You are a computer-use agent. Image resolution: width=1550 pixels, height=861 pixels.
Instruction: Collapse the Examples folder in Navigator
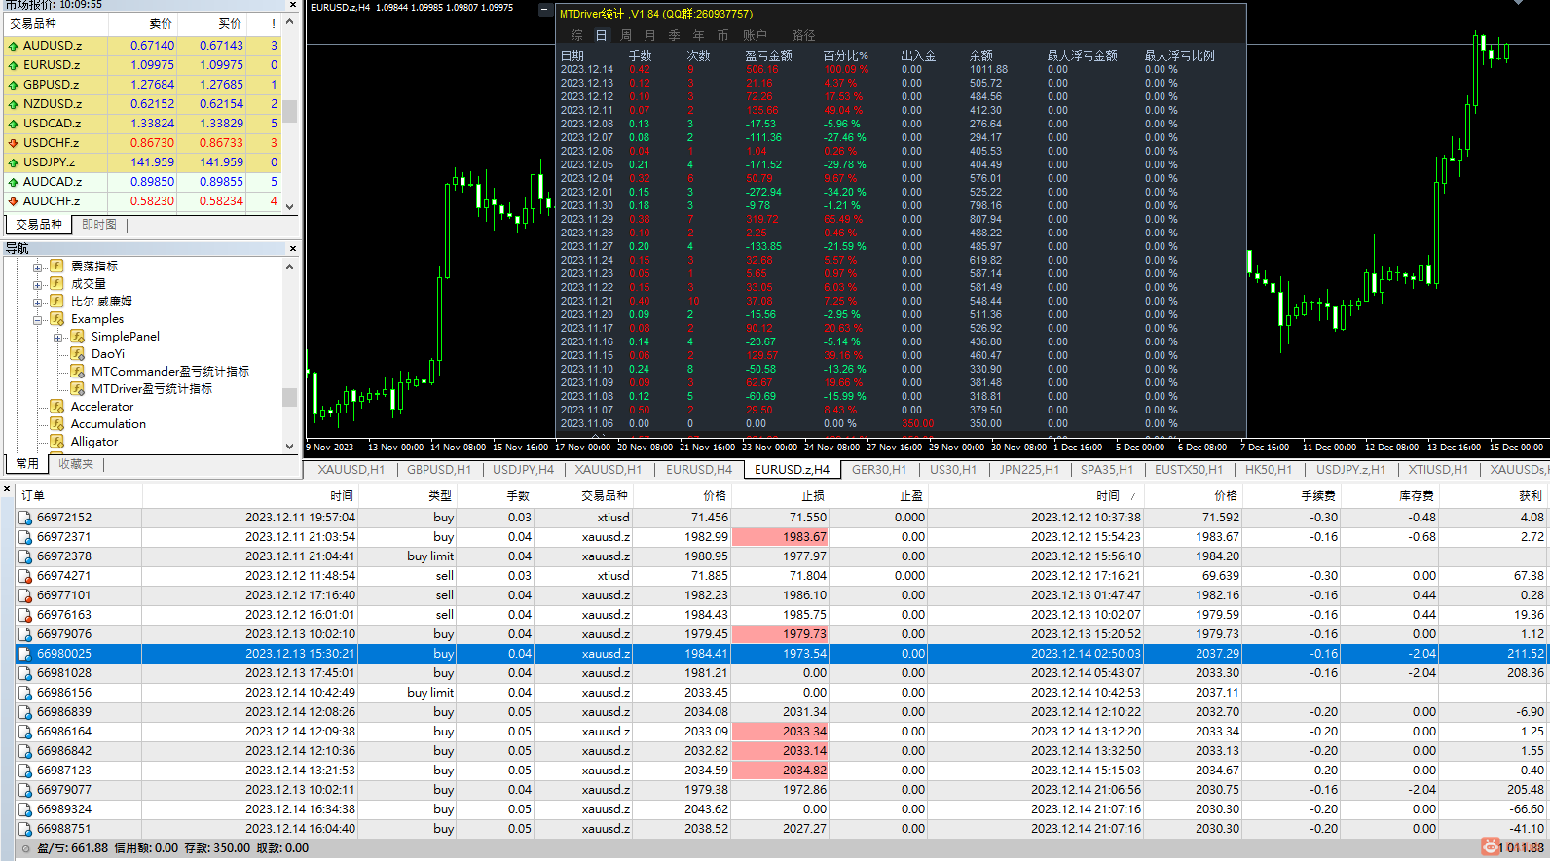point(37,319)
